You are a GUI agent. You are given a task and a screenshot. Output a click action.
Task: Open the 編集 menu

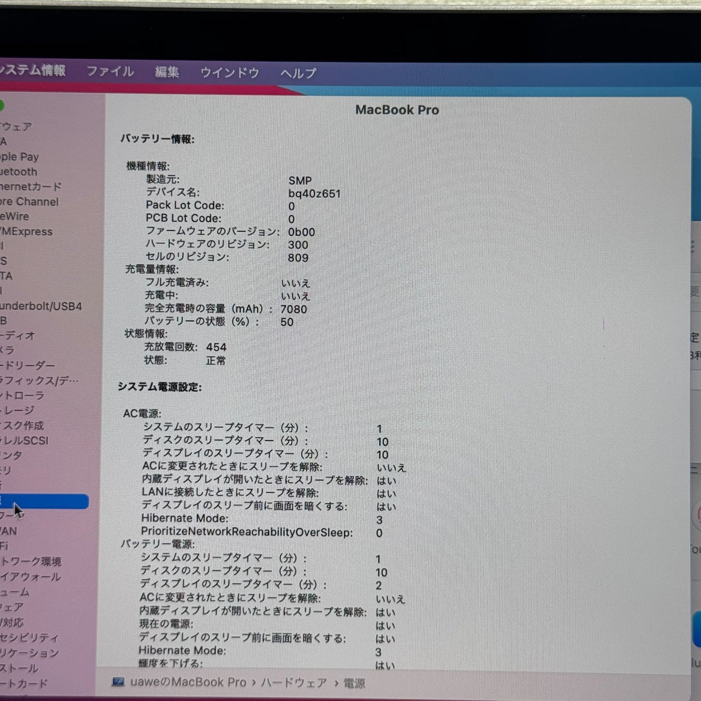(167, 72)
